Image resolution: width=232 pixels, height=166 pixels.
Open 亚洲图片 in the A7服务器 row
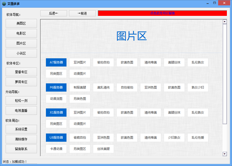[x=80, y=62]
